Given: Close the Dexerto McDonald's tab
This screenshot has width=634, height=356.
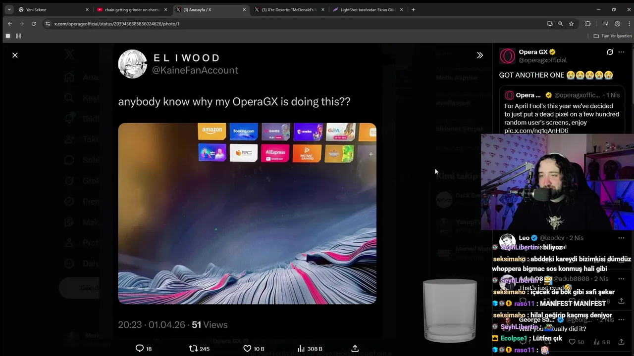Looking at the screenshot, I should 323,9.
